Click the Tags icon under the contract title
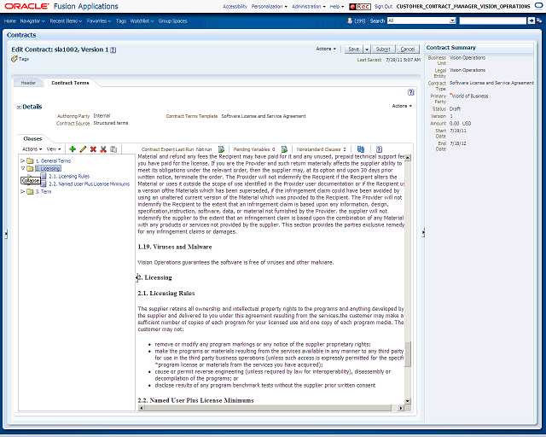 [x=15, y=59]
